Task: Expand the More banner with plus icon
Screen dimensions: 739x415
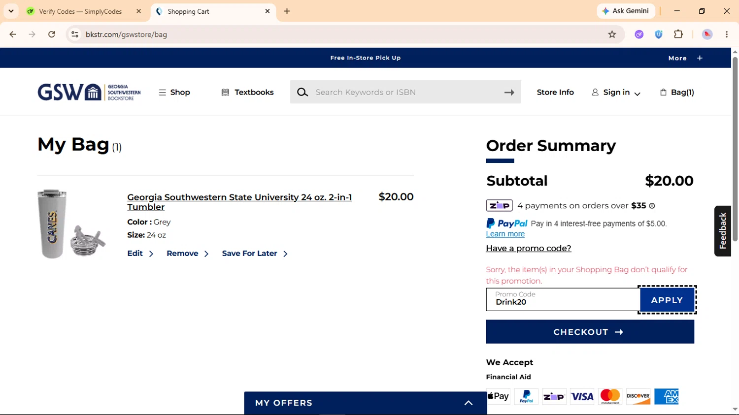Action: (685, 58)
